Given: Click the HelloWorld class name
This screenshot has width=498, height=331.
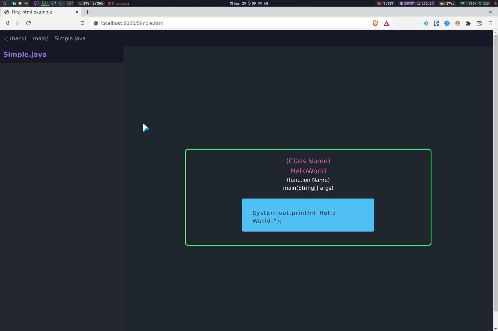Looking at the screenshot, I should click(x=308, y=171).
